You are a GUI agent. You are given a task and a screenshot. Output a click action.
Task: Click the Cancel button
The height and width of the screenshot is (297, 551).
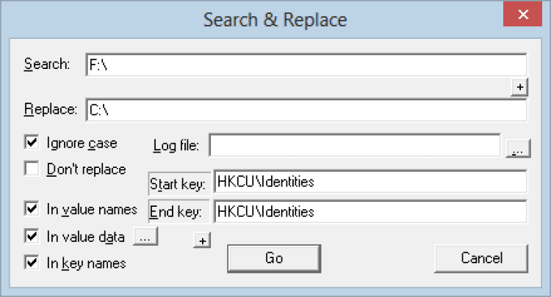tap(481, 258)
